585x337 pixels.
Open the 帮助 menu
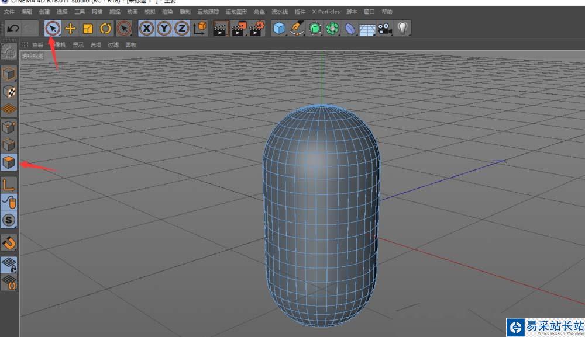387,12
